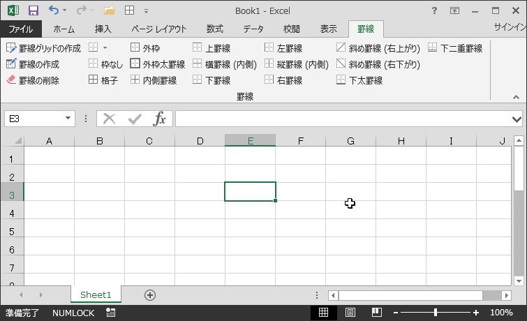Expand the formula bar chevron
The image size is (527, 321).
517,119
